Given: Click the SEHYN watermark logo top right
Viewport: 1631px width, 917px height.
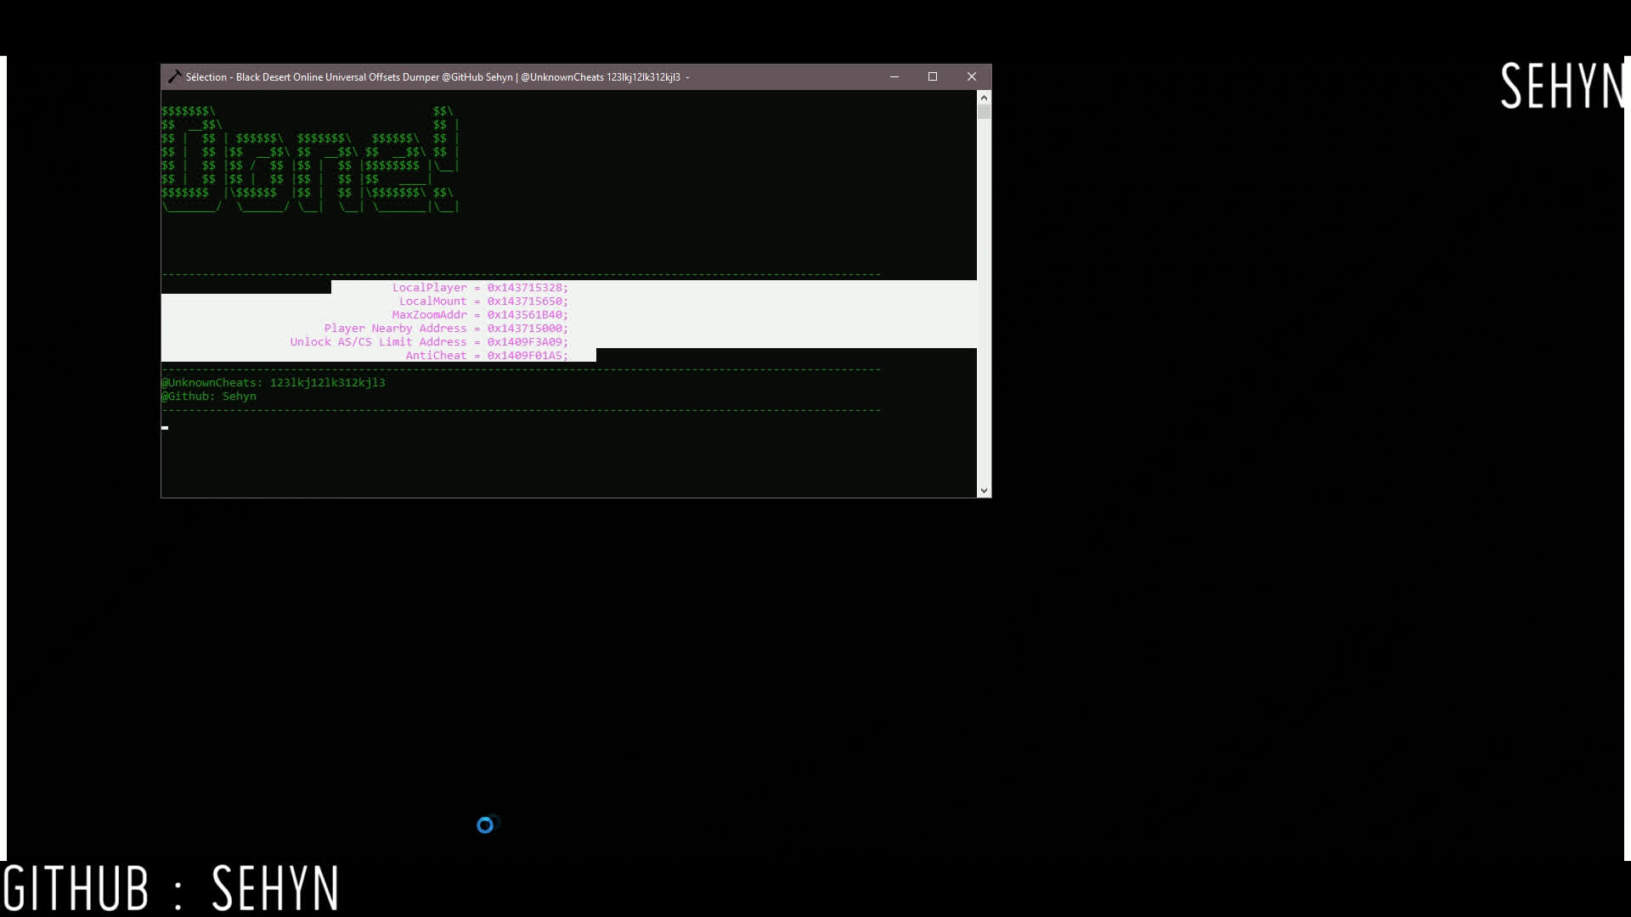Looking at the screenshot, I should tap(1561, 85).
